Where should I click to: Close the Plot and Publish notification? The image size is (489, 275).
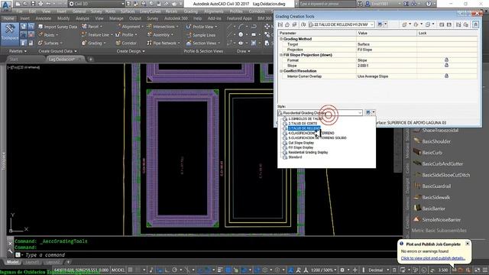coord(468,244)
